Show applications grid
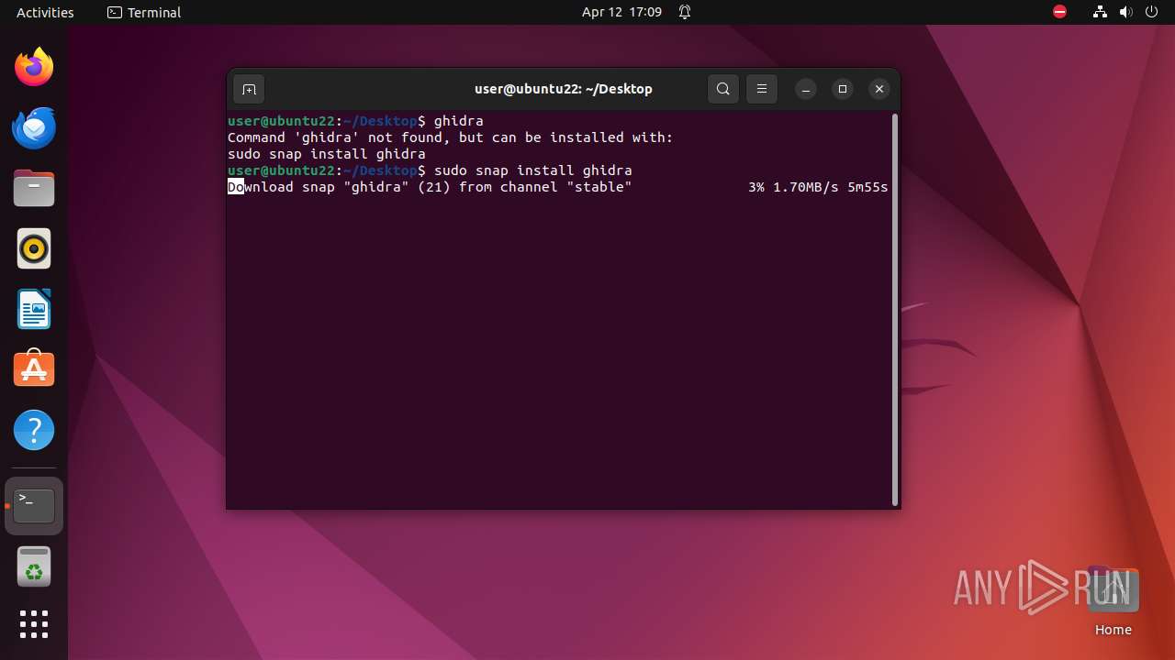1175x660 pixels. click(x=34, y=624)
